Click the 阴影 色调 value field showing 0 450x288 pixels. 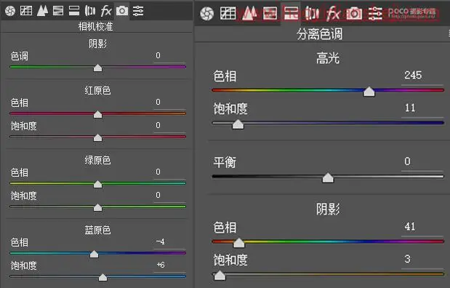[169, 56]
